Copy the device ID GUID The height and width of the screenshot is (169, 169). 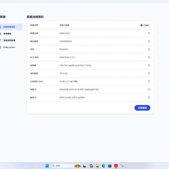click(x=149, y=90)
